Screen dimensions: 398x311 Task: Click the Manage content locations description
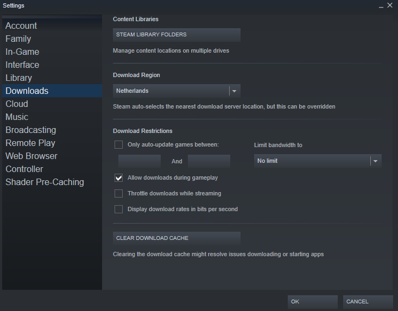pos(171,50)
